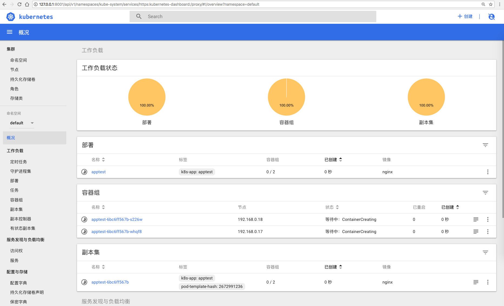This screenshot has width=504, height=306.
Task: Open the apptest deployment link
Action: coord(98,172)
